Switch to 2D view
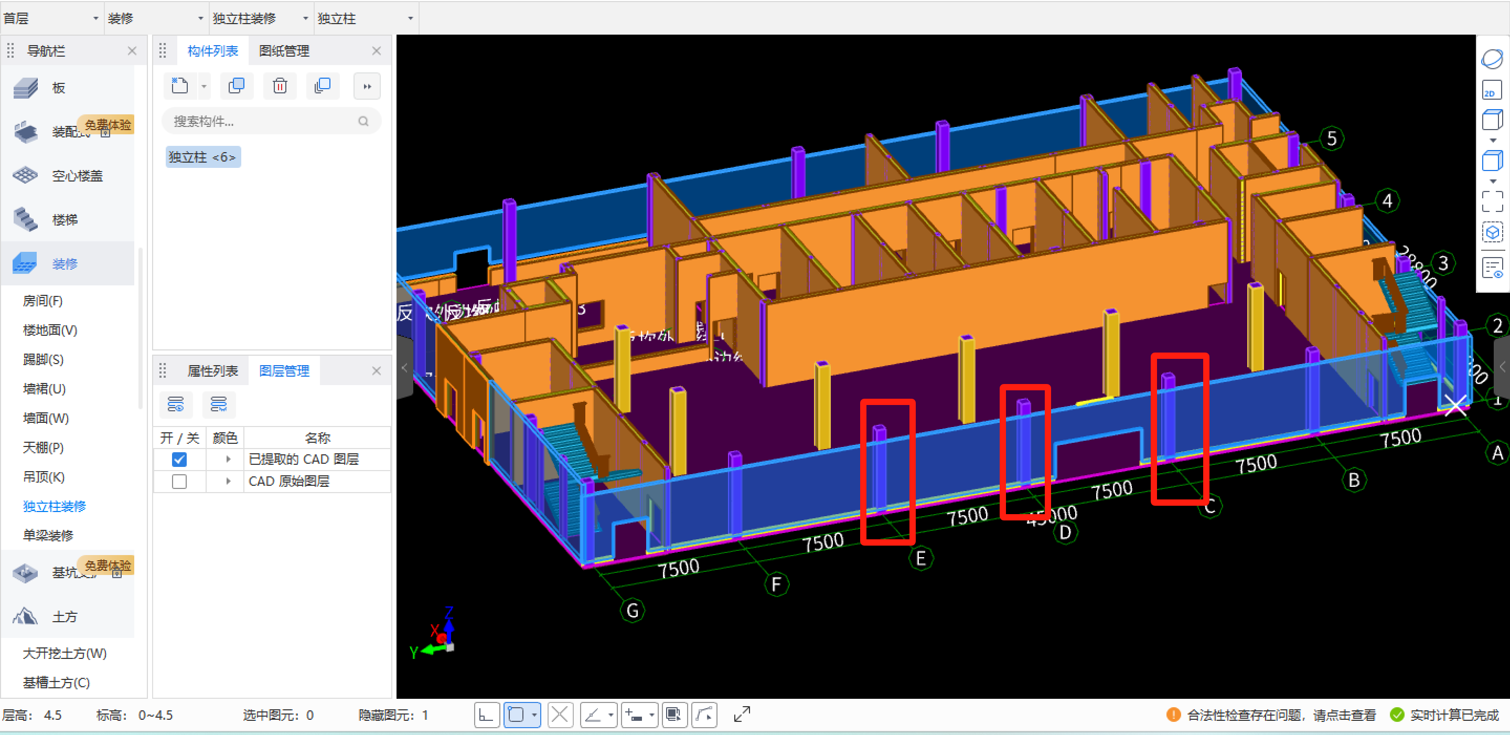The image size is (1510, 735). point(1492,91)
